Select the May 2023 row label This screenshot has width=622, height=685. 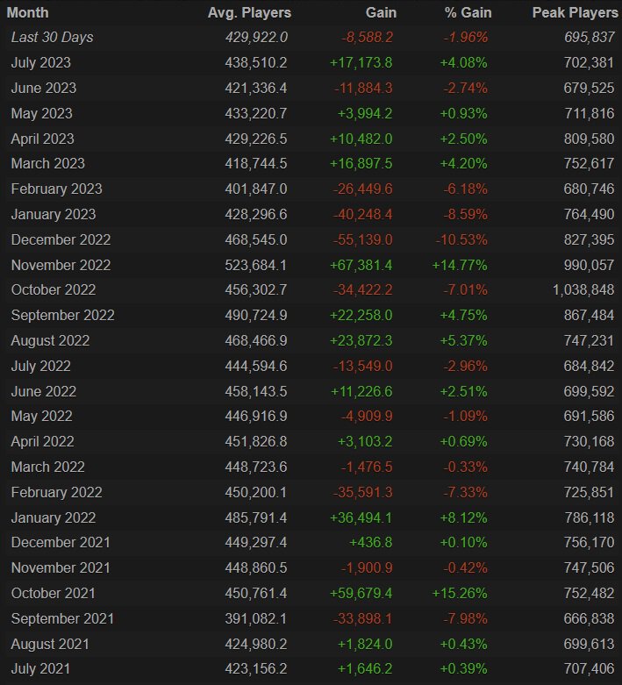coord(41,114)
